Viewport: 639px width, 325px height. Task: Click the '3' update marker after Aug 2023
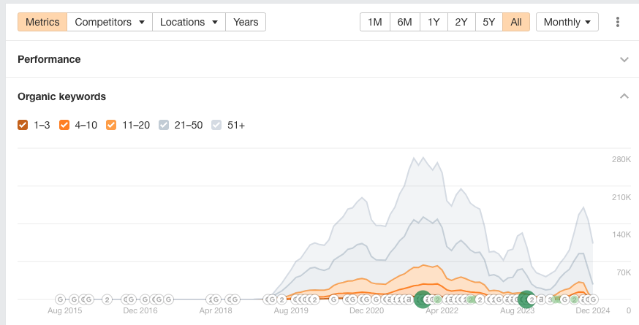tap(550, 299)
